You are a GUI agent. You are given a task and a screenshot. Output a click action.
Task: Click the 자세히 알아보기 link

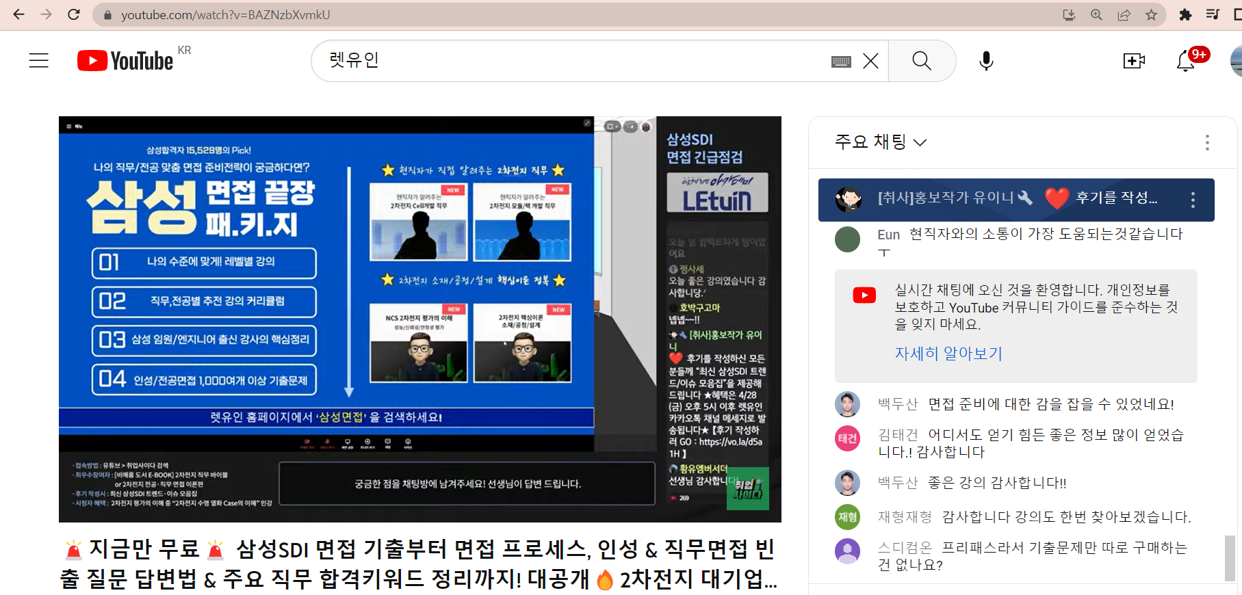point(948,354)
